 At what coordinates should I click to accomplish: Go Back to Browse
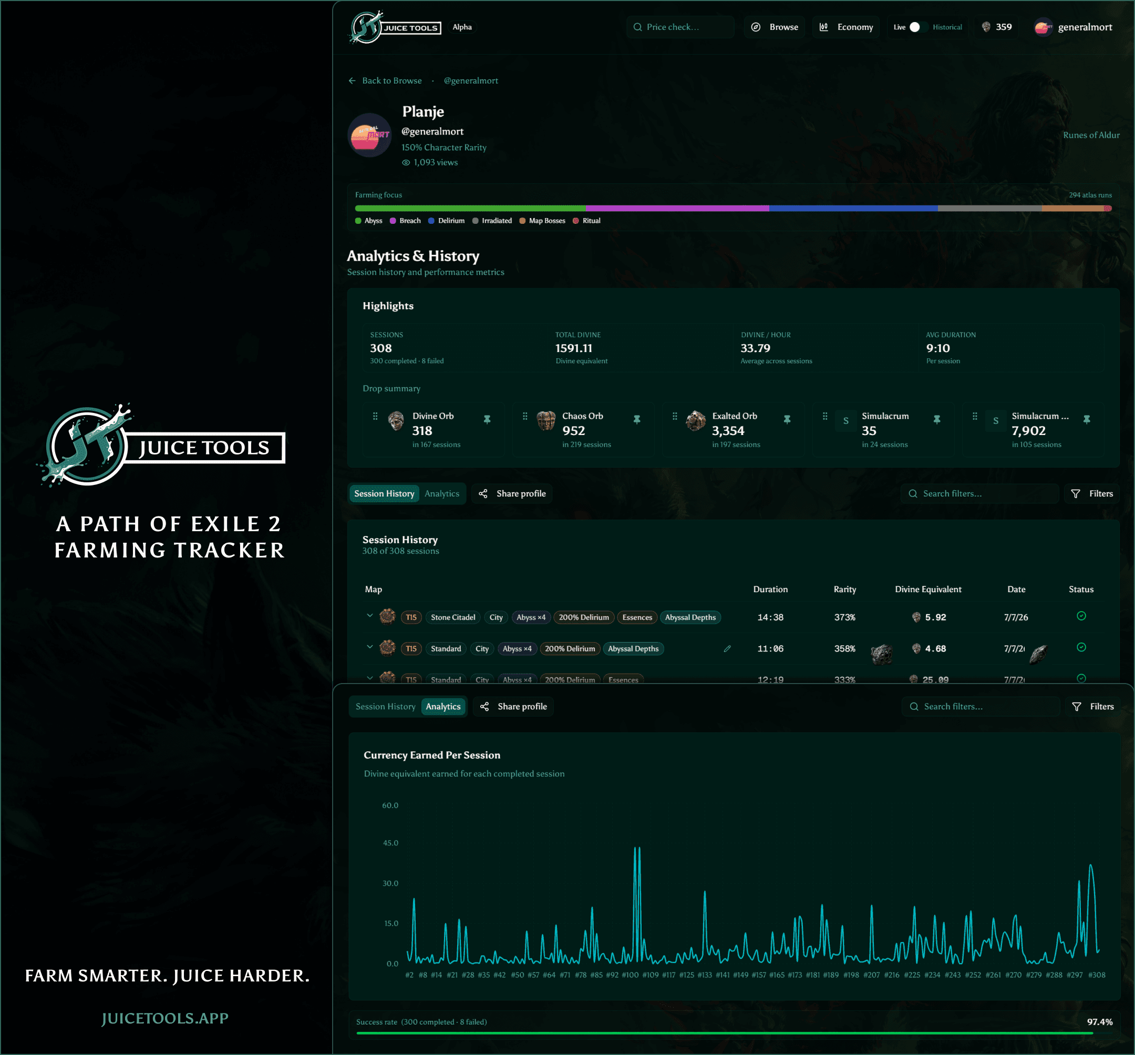pos(385,80)
